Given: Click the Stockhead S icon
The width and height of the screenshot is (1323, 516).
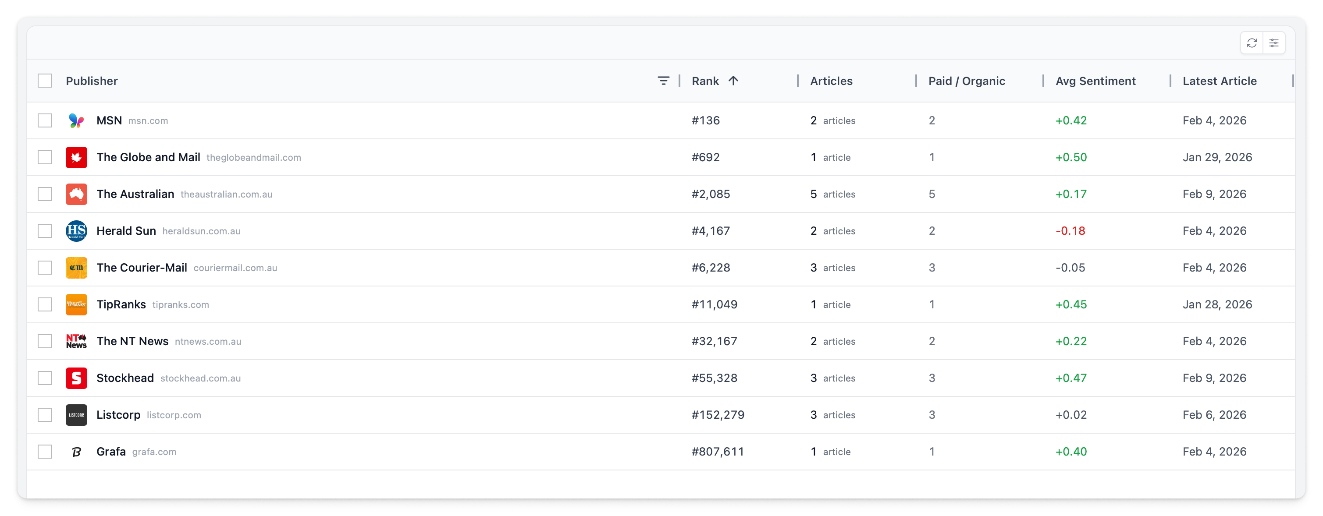Looking at the screenshot, I should [x=76, y=378].
